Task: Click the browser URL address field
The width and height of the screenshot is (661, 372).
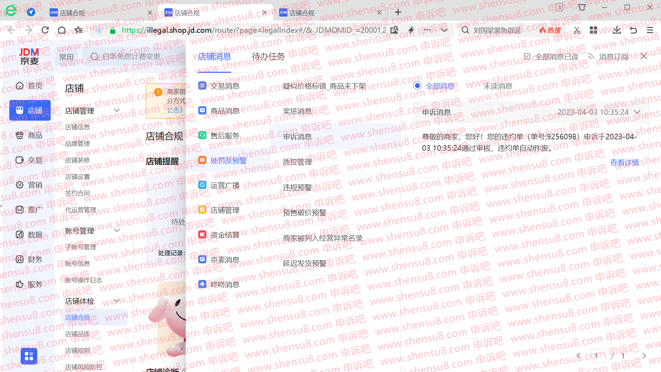Action: click(x=253, y=30)
